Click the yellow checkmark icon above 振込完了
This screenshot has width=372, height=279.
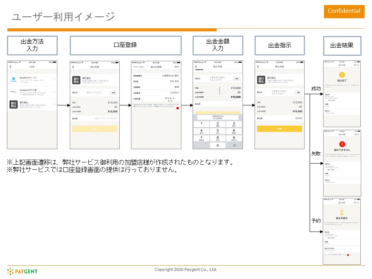[342, 75]
